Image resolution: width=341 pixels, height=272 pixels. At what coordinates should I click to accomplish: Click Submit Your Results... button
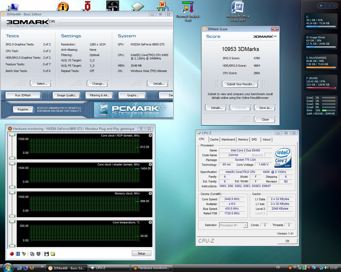(240, 84)
